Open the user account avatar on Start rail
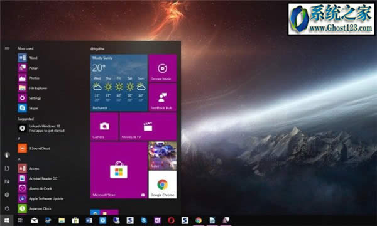The width and height of the screenshot is (377, 226). click(7, 154)
